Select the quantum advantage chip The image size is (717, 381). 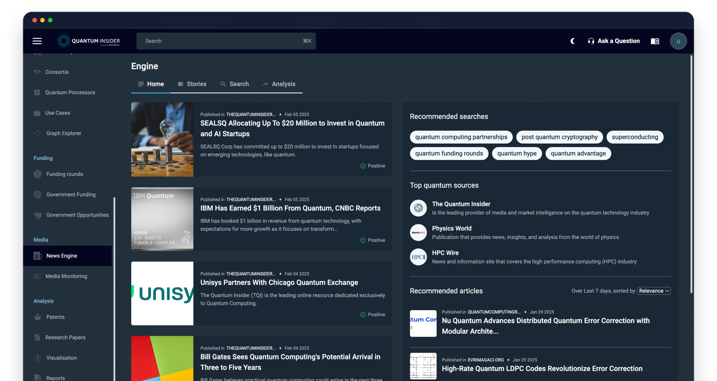click(578, 154)
